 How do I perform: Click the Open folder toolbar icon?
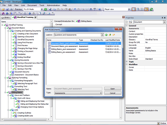3,9
